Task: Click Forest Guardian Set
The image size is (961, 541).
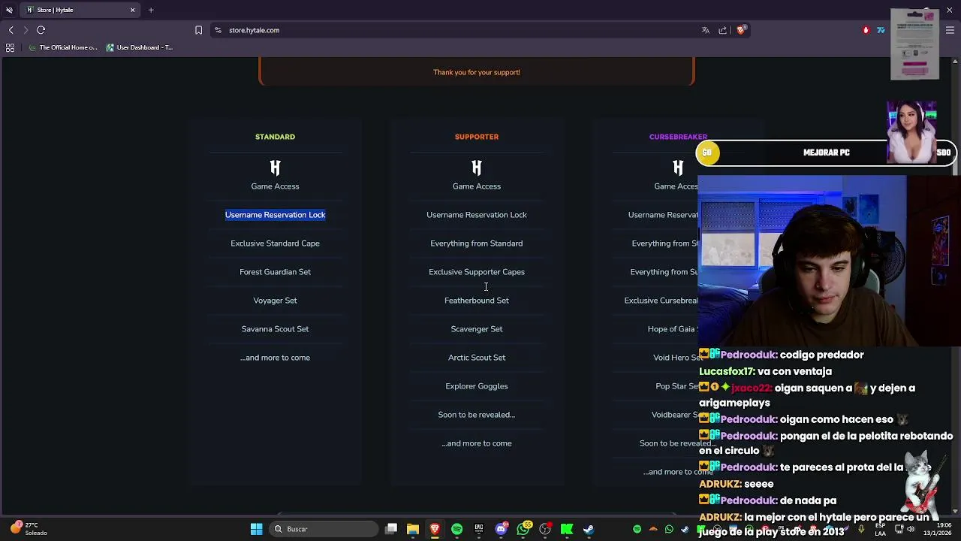Action: (275, 272)
